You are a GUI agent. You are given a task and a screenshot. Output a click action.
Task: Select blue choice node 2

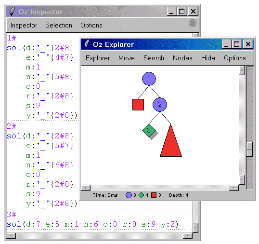click(x=160, y=104)
